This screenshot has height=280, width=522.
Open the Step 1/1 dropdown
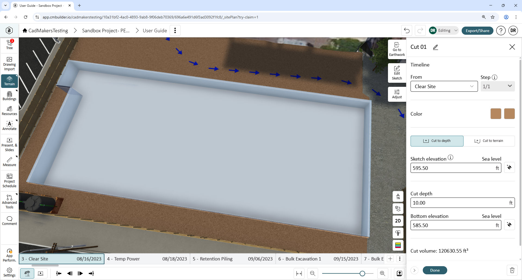pyautogui.click(x=498, y=86)
